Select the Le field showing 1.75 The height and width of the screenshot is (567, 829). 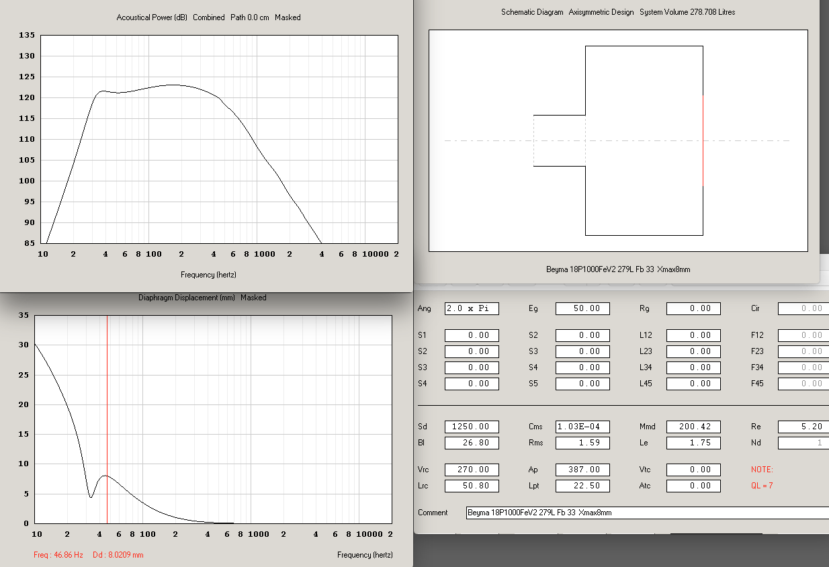tap(693, 443)
